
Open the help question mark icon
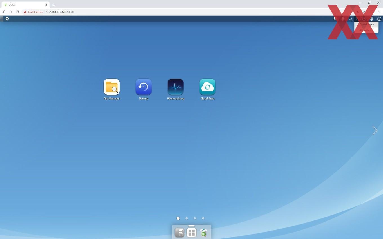(x=364, y=19)
